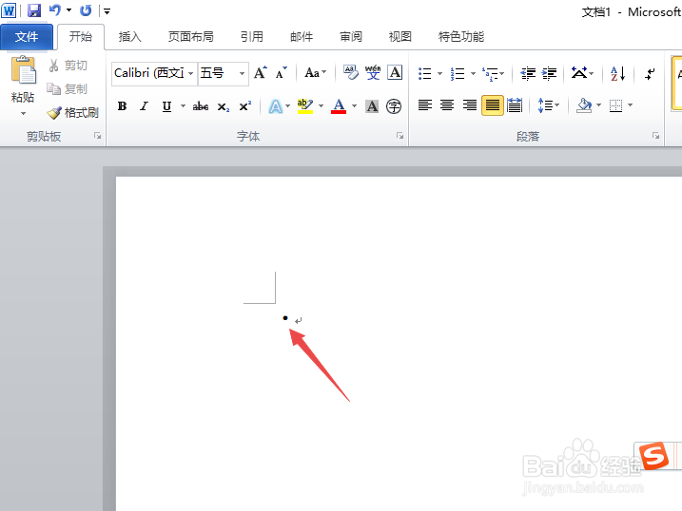Click the multilevel list icon

click(491, 74)
